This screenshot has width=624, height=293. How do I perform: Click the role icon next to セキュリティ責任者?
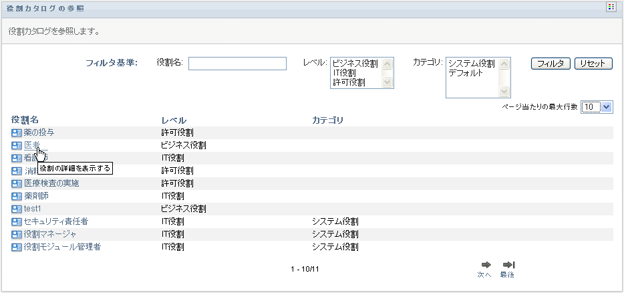coord(17,221)
